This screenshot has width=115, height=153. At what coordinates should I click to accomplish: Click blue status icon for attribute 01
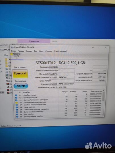tap(16, 95)
